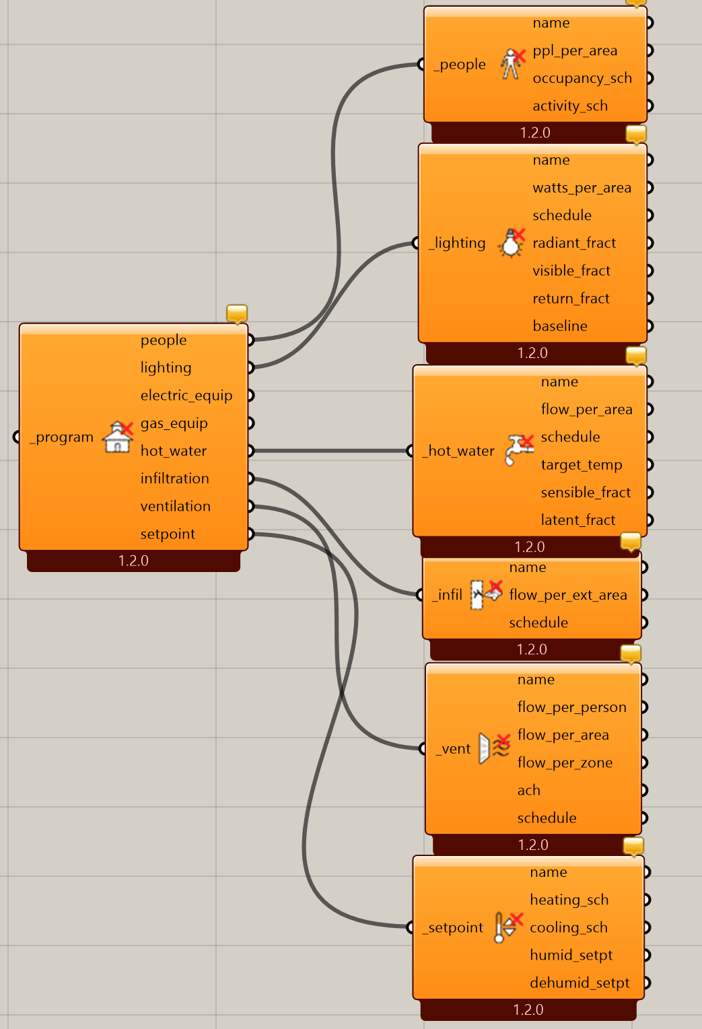This screenshot has height=1029, width=702.
Task: Select the visible_fract output
Action: pyautogui.click(x=571, y=271)
